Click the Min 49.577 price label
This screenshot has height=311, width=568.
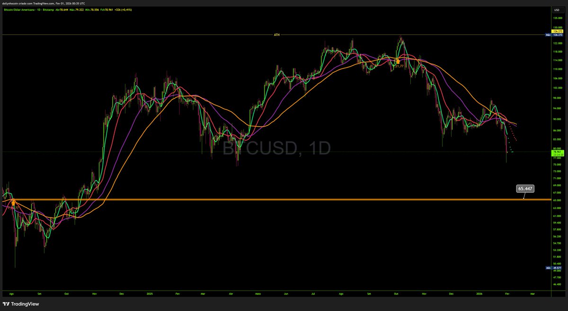tap(553, 268)
